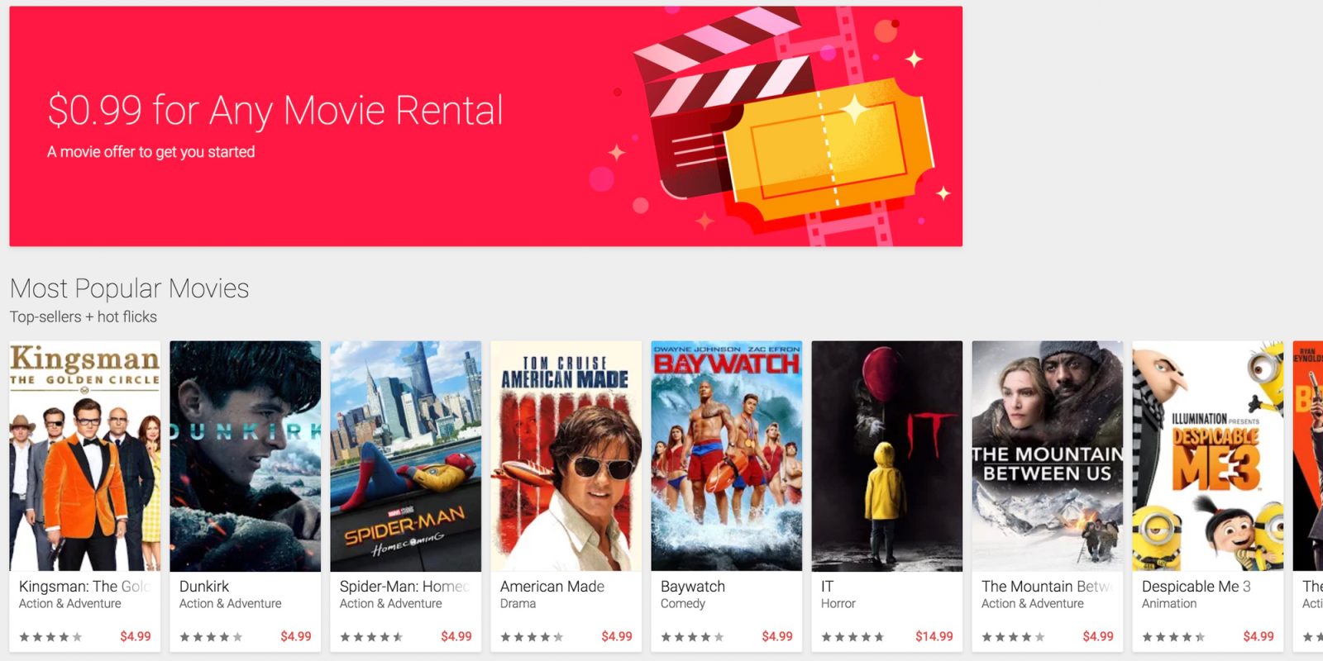Open the Despicable Me 3 poster
The width and height of the screenshot is (1323, 661).
(1208, 456)
